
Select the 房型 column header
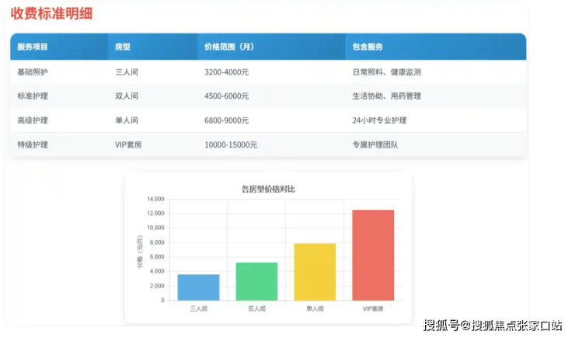click(122, 47)
